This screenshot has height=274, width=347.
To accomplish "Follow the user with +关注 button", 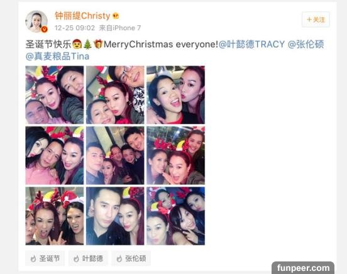I will [316, 19].
